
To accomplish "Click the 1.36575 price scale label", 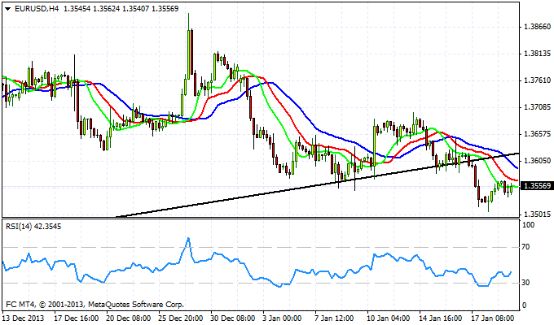I will pos(538,134).
